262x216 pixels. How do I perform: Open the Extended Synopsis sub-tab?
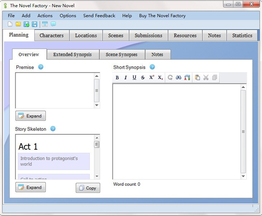(72, 55)
